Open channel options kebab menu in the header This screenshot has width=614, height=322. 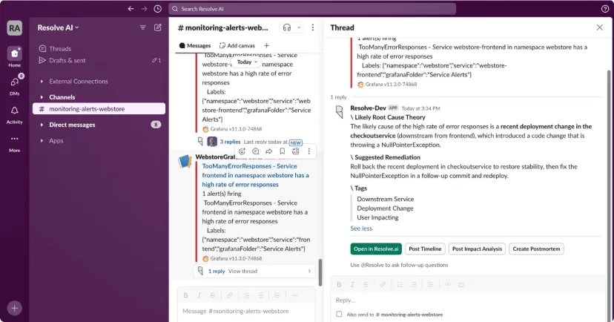click(312, 27)
